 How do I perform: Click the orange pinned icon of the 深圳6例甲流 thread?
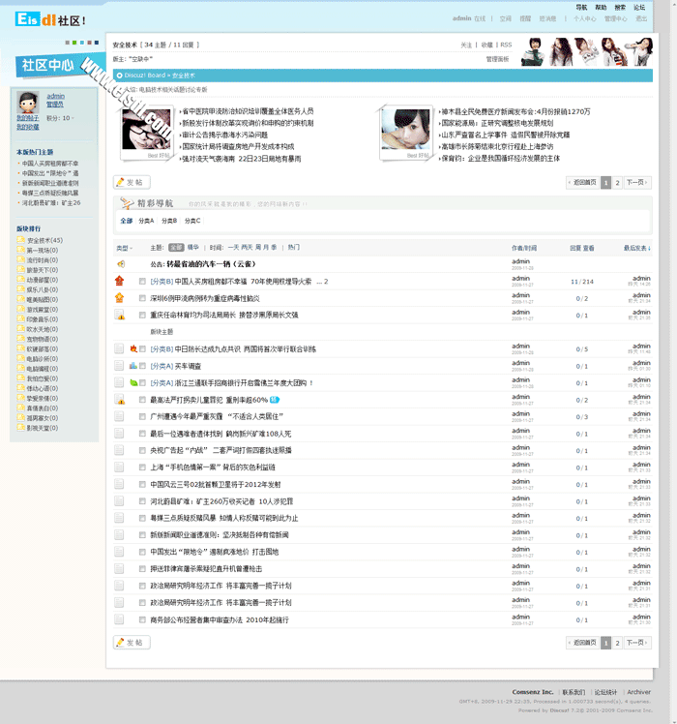120,298
